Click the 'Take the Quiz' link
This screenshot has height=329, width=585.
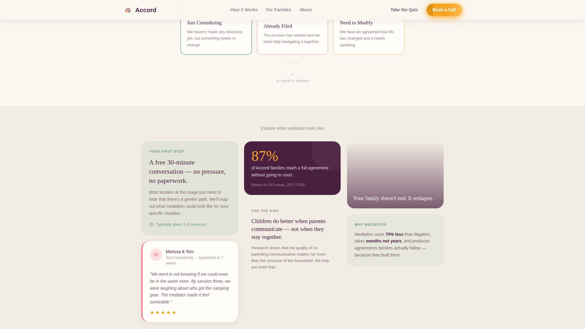(x=404, y=10)
